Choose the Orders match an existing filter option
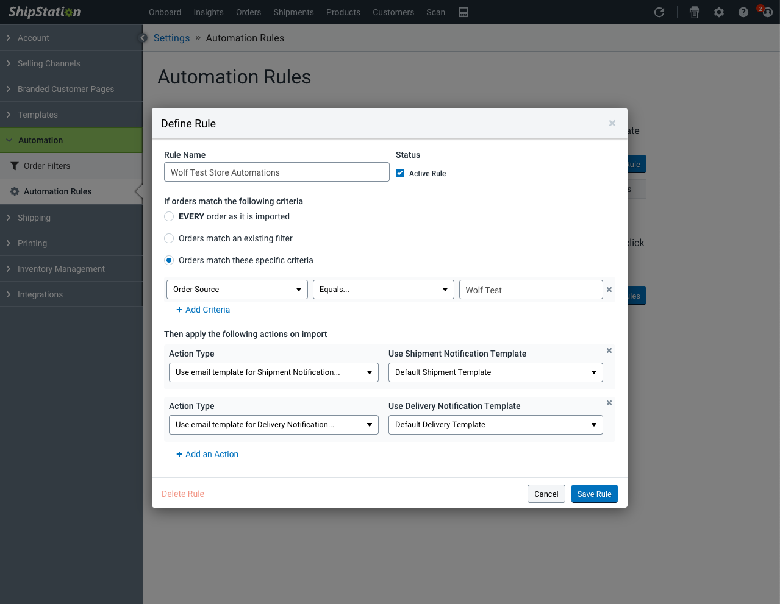The height and width of the screenshot is (604, 780). 168,238
